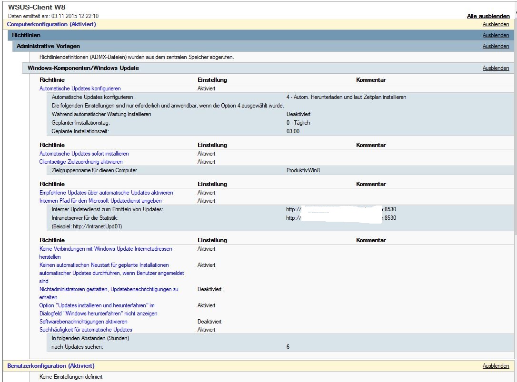
Task: Click the value '4 - Autom. Herunterladen und laut Zeitplan installieren'
Action: pyautogui.click(x=346, y=97)
